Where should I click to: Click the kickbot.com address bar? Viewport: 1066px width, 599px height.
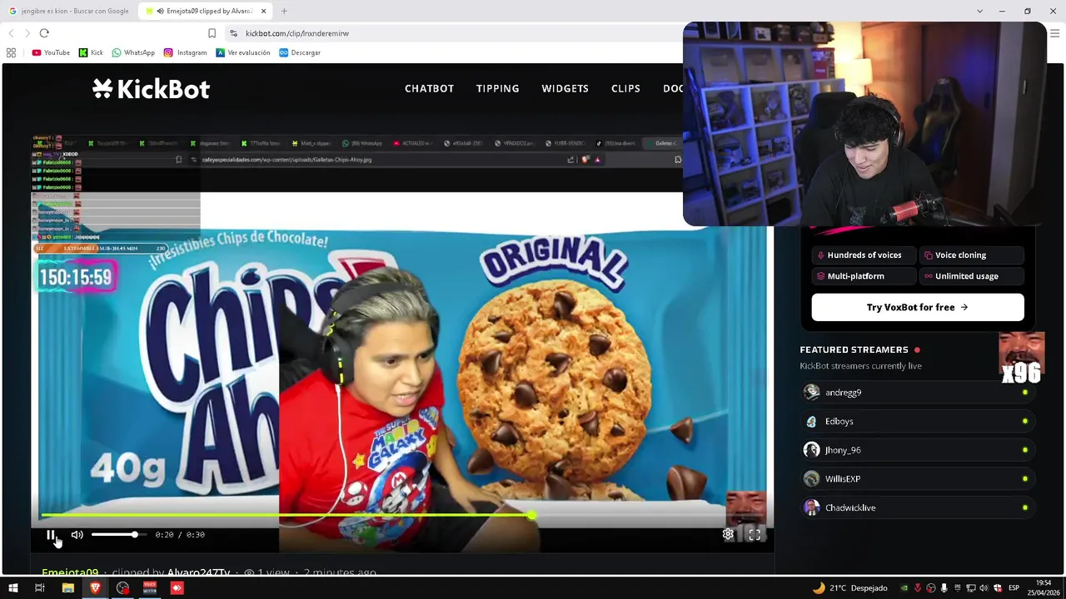[x=454, y=33]
